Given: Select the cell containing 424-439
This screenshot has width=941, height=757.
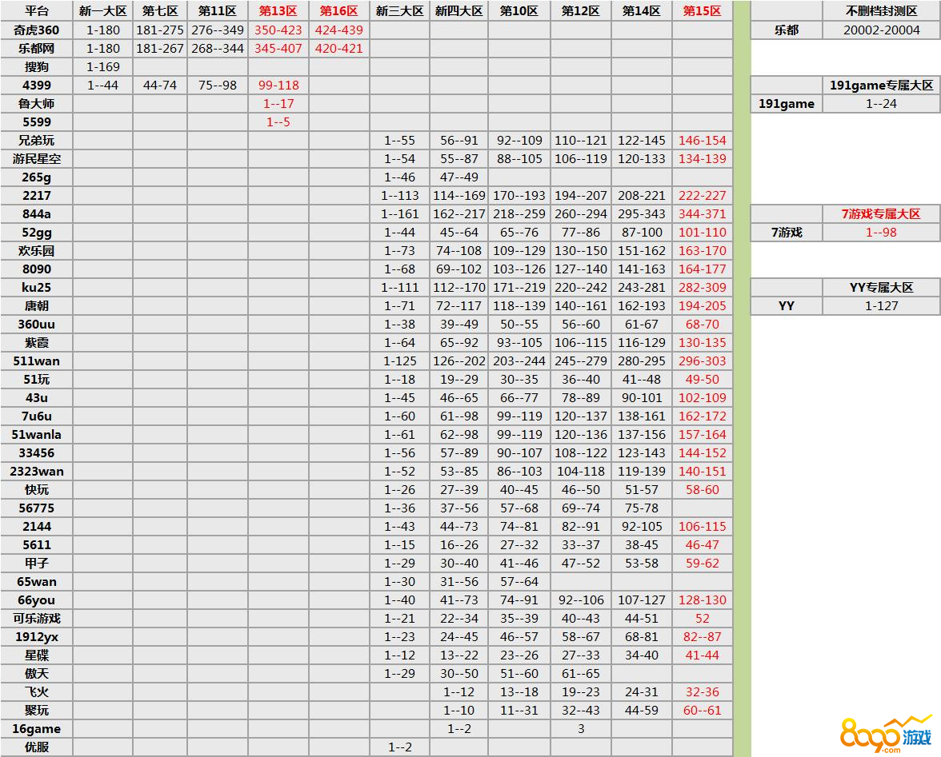Looking at the screenshot, I should coord(339,30).
